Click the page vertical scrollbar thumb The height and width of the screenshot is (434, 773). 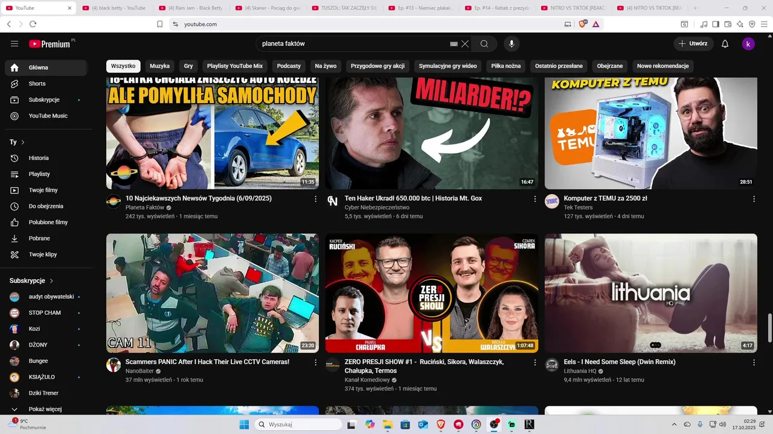click(x=769, y=328)
